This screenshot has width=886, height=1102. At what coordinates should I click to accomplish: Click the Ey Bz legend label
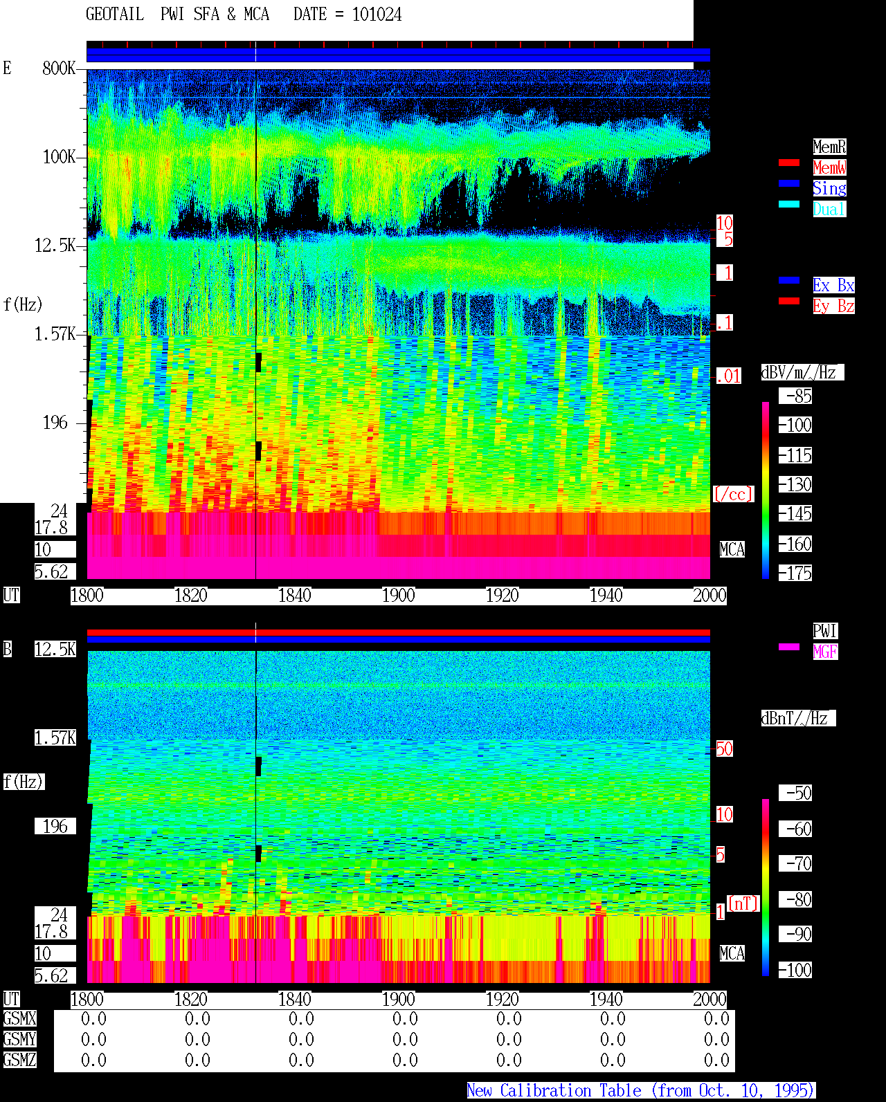pos(833,306)
